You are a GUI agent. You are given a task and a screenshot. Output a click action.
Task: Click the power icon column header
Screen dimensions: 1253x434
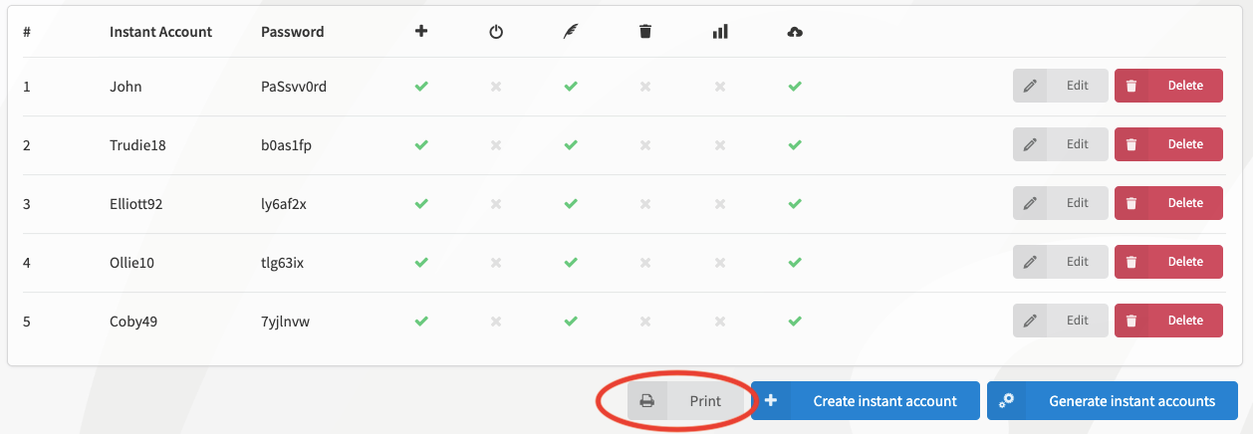[x=496, y=32]
